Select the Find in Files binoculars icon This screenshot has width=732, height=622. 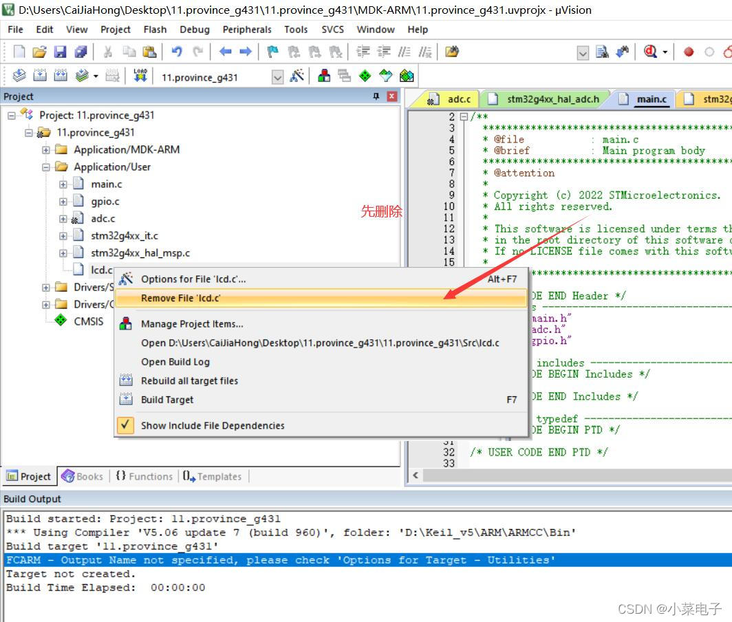[623, 52]
